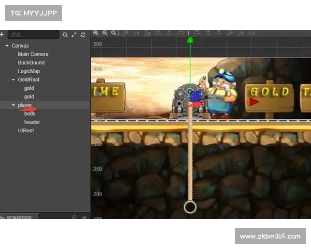
Task: Distribute nodes by bottom edges
Action: (x=219, y=33)
